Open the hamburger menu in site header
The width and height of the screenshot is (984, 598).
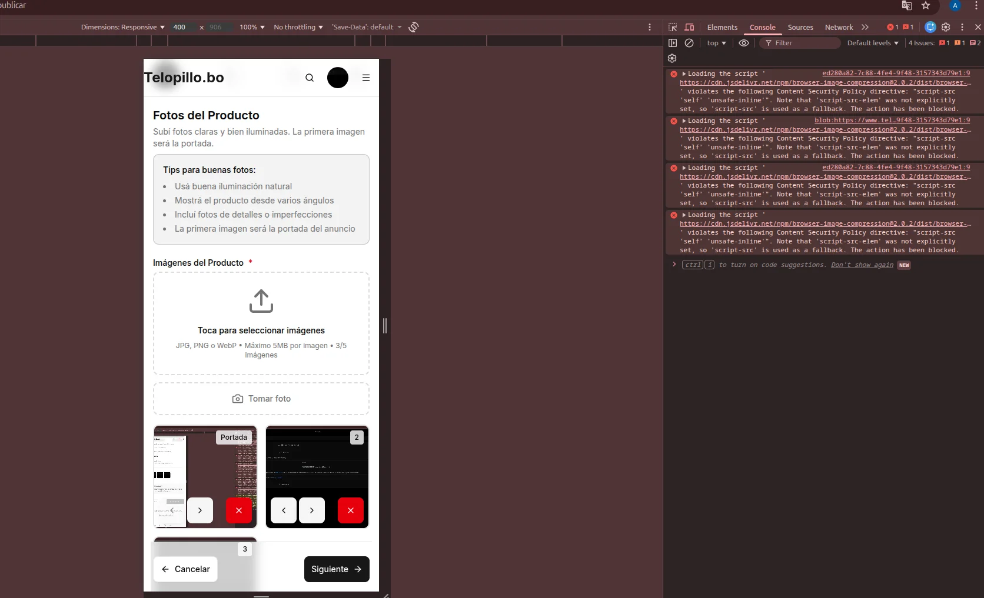(366, 78)
